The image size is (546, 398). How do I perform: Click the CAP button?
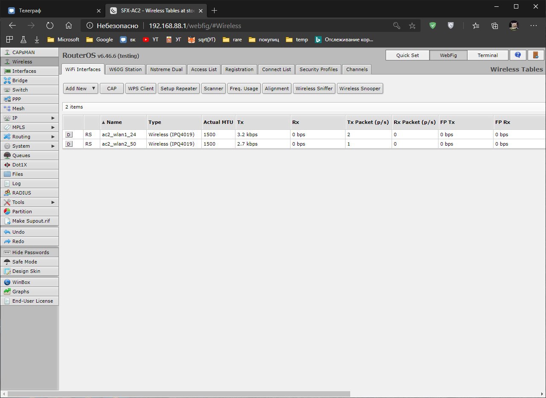tap(112, 89)
